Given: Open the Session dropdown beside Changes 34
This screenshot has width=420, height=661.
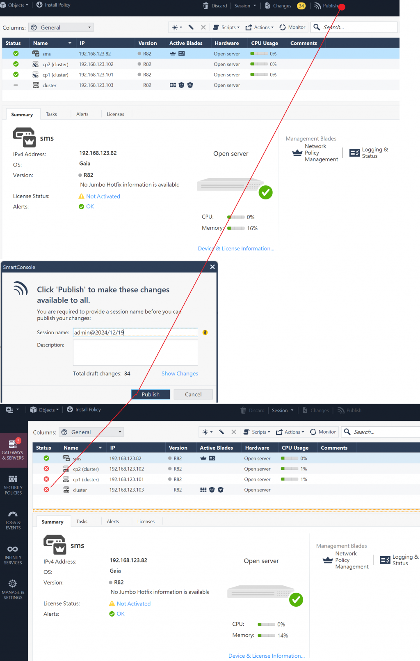Looking at the screenshot, I should click(x=245, y=6).
